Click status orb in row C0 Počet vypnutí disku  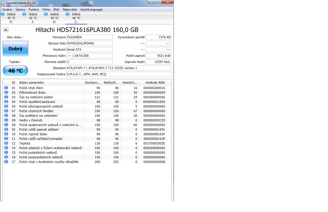(x=6, y=134)
